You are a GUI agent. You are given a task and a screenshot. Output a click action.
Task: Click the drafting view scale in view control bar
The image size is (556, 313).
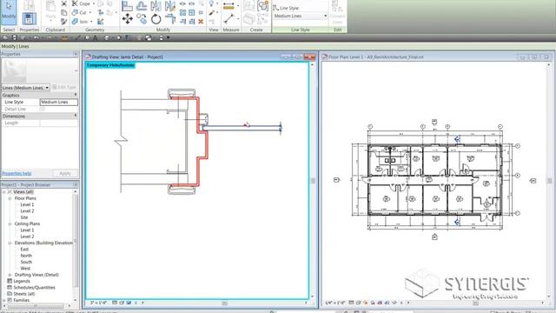coord(98,303)
